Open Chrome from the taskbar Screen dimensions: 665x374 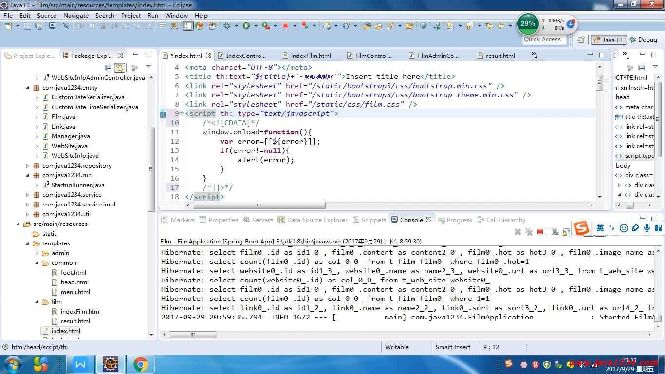pos(141,364)
